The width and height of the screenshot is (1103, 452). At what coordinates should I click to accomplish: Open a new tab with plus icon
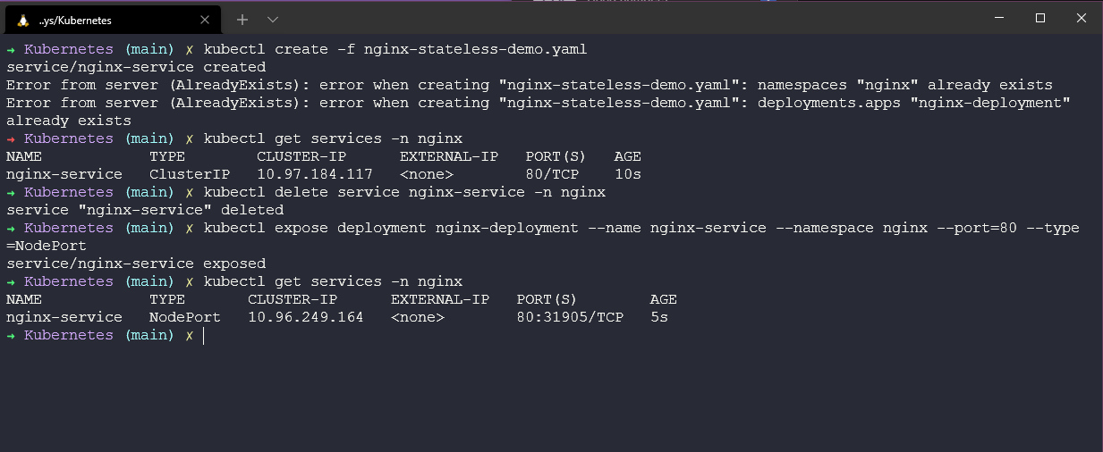242,19
